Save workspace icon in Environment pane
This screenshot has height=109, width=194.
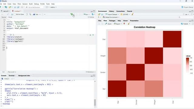click(x=102, y=15)
